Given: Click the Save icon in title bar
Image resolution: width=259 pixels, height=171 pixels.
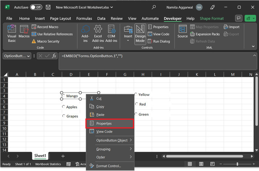Looking at the screenshot, I should (x=48, y=7).
